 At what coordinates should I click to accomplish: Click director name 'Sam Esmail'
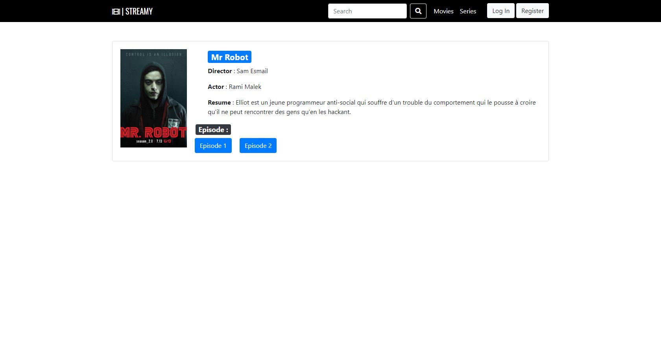(x=252, y=71)
